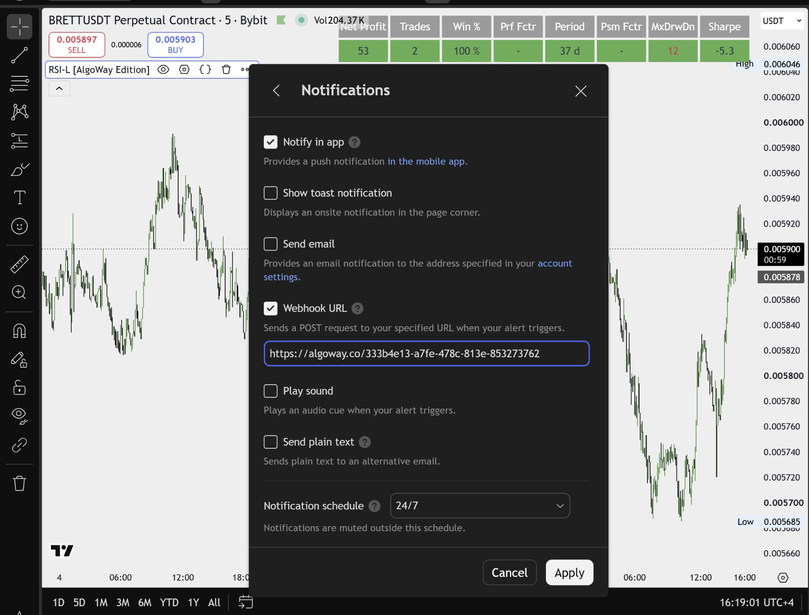809x615 pixels.
Task: Click help icon beside Webhook URL
Action: tap(357, 308)
